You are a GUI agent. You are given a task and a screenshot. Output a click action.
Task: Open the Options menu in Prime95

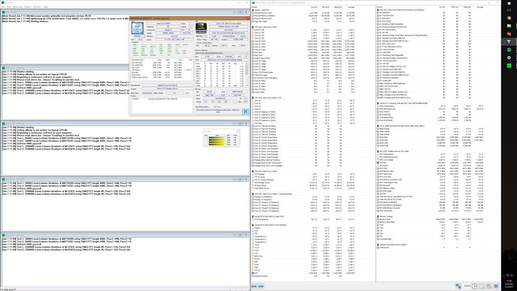click(27, 7)
